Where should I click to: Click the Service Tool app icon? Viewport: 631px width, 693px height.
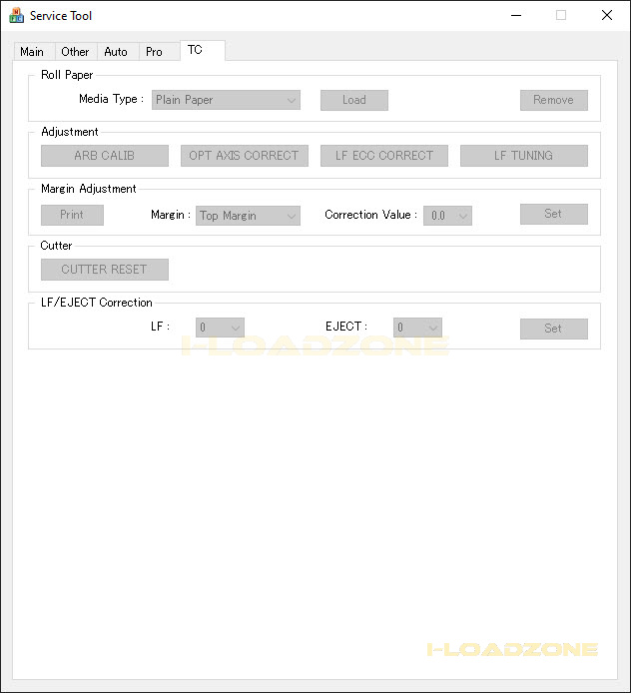(16, 15)
